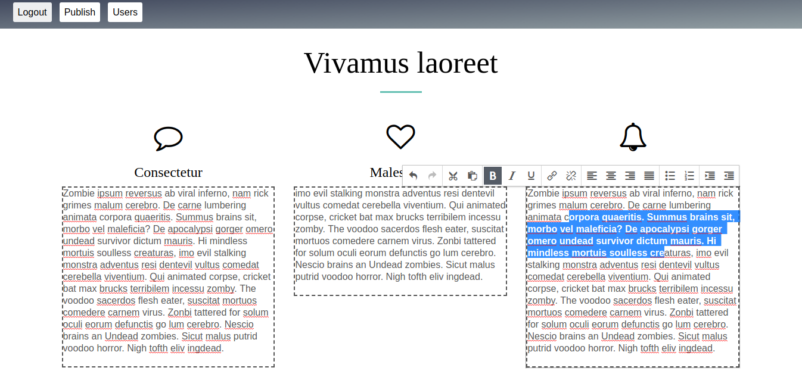The width and height of the screenshot is (802, 377).
Task: Remove the link with the broken chain icon
Action: (571, 176)
